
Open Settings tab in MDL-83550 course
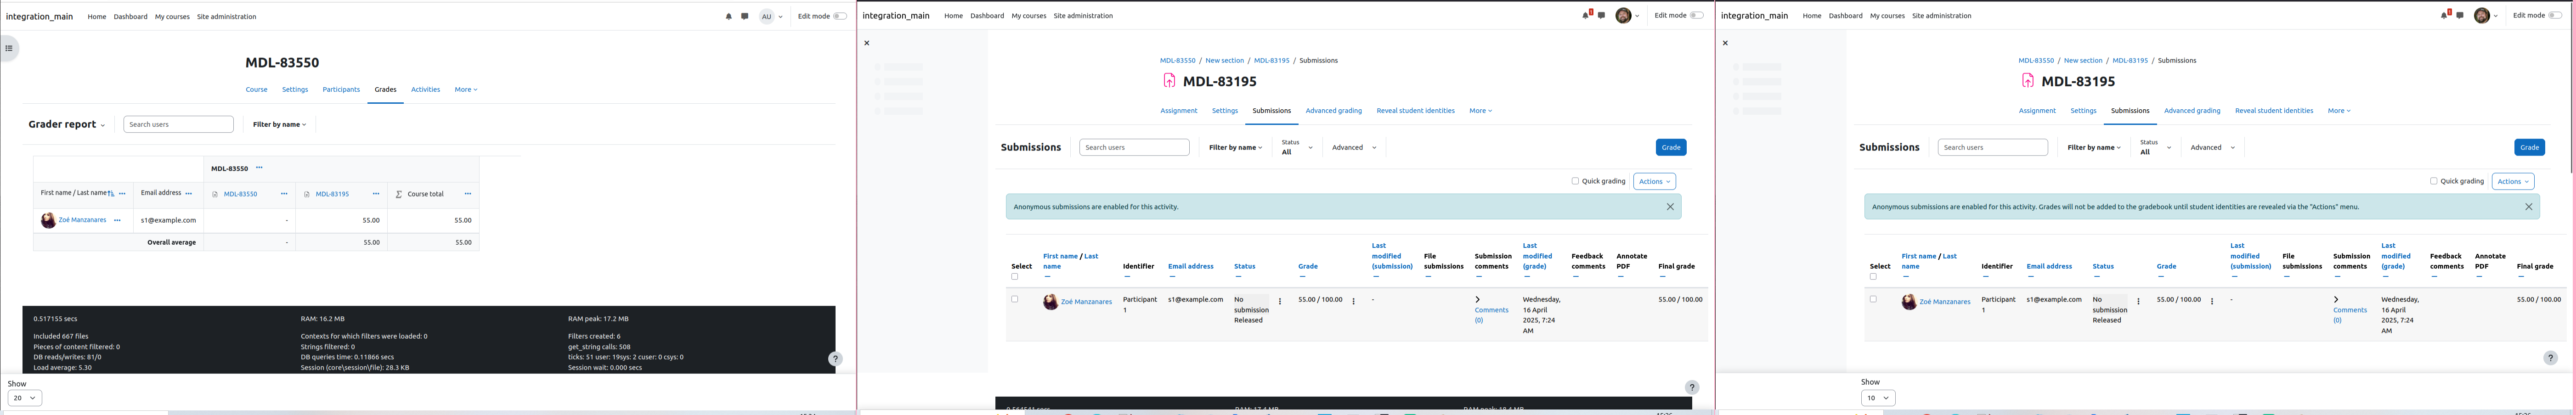point(295,90)
